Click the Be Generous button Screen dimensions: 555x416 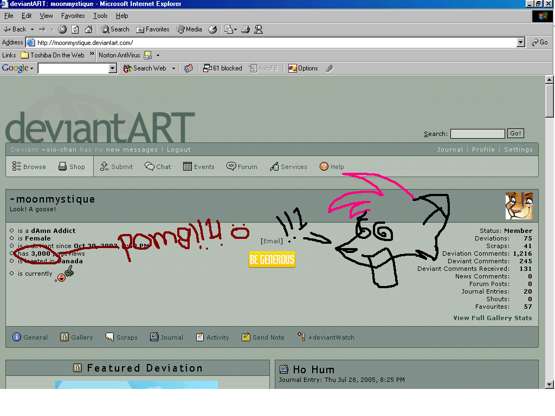[272, 259]
